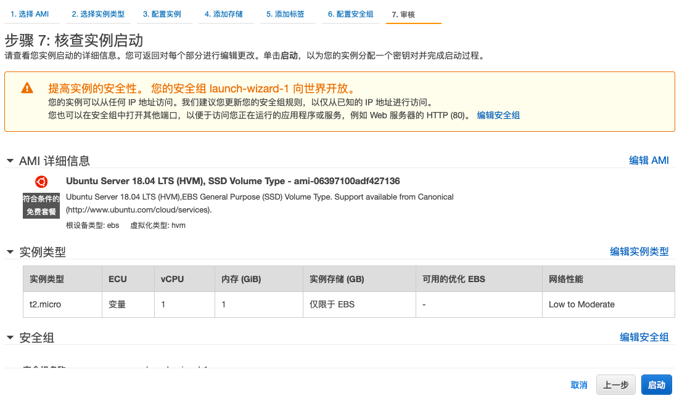Select the 5. 添加标签 tab
The image size is (682, 401).
tap(286, 14)
